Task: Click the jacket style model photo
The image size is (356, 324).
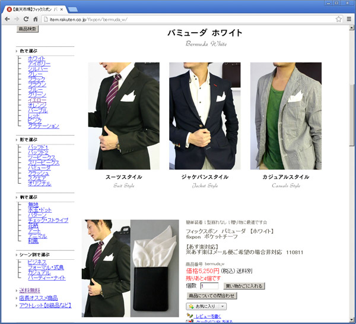Action: coord(205,116)
